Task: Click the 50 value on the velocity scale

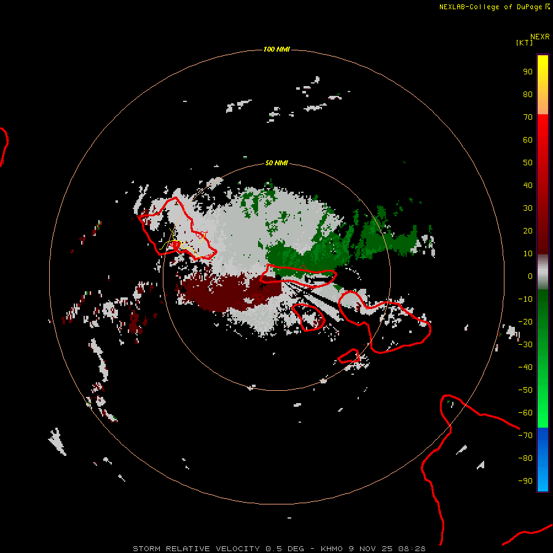Action: [x=528, y=163]
